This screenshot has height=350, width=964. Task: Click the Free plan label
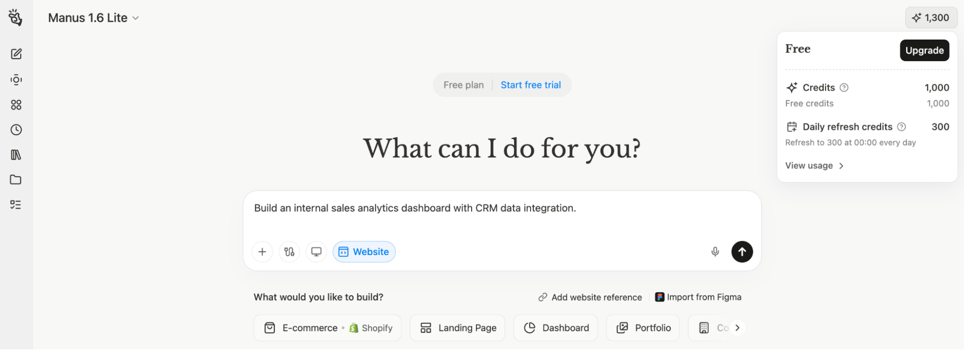coord(463,85)
